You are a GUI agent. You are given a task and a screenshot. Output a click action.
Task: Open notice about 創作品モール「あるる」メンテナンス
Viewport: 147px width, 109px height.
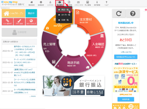pyautogui.click(x=24, y=51)
